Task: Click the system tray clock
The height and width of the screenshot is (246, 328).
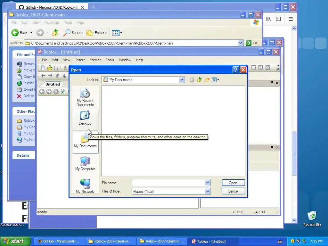Action: (x=316, y=241)
